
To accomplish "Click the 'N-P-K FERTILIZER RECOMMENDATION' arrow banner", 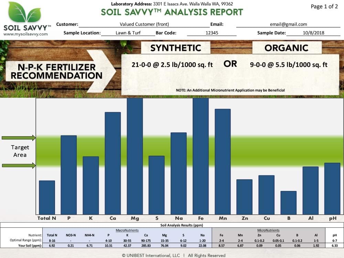I will [x=61, y=71].
